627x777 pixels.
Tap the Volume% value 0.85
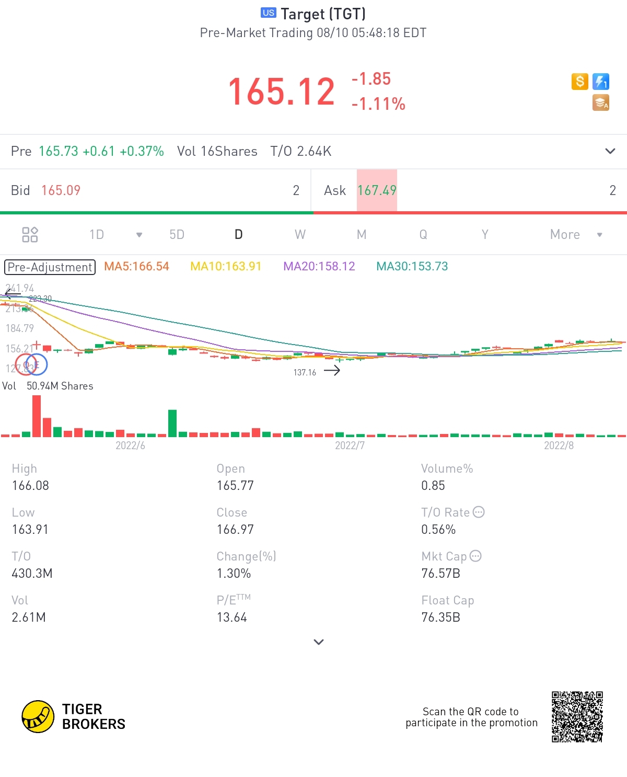pos(433,486)
